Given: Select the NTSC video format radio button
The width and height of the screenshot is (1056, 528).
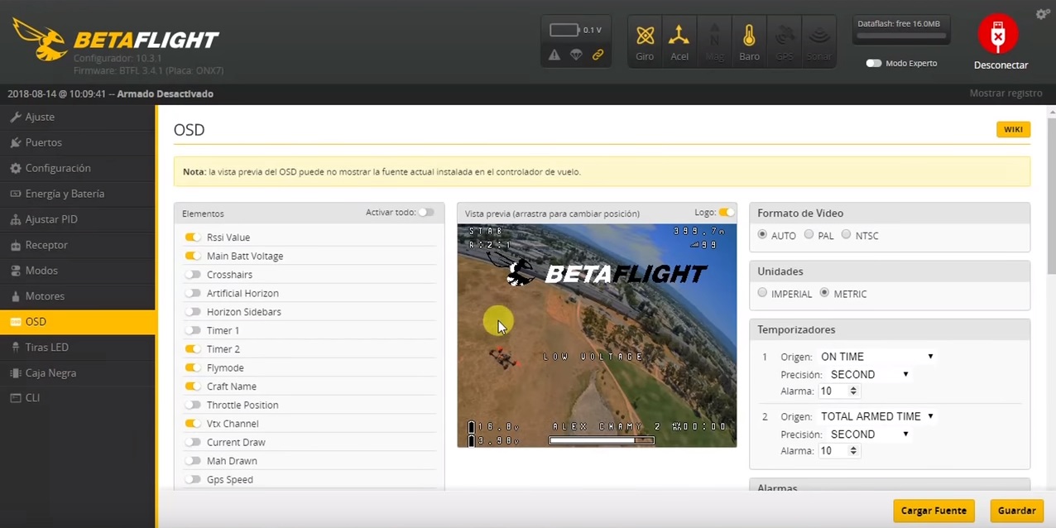Looking at the screenshot, I should tap(846, 235).
